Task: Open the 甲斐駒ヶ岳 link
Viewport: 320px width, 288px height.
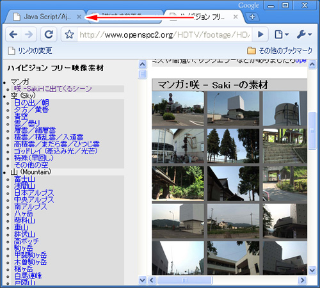Action: point(31,255)
